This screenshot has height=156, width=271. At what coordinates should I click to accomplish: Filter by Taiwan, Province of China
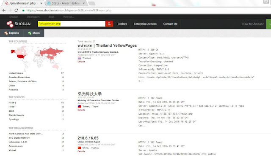(22, 81)
